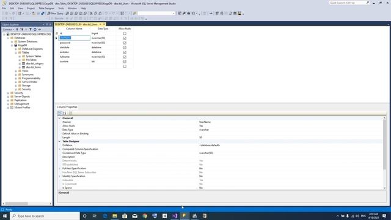The width and height of the screenshot is (391, 220).
Task: Click the Column Properties vertical scrollbar
Action: point(384,153)
